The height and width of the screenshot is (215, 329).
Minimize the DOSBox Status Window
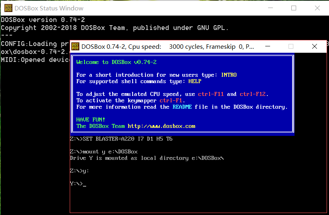(270, 8)
